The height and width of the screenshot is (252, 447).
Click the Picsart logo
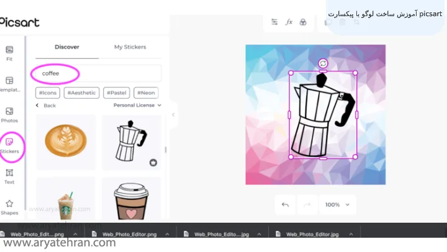pos(19,22)
